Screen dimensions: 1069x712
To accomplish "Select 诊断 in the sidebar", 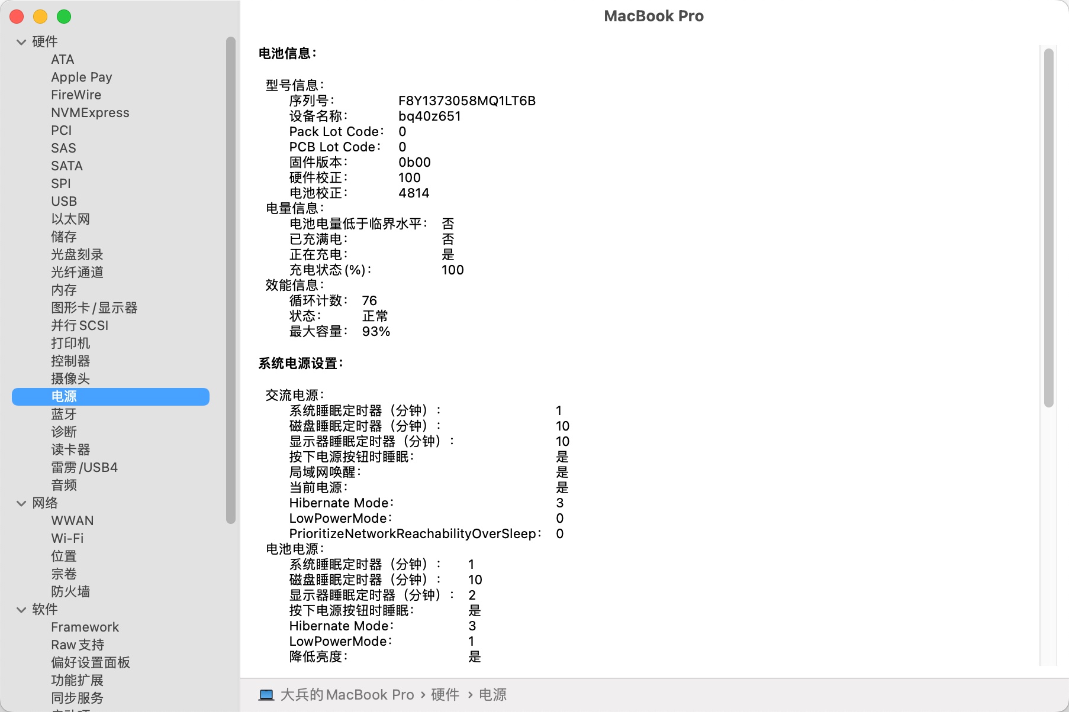I will (x=64, y=432).
